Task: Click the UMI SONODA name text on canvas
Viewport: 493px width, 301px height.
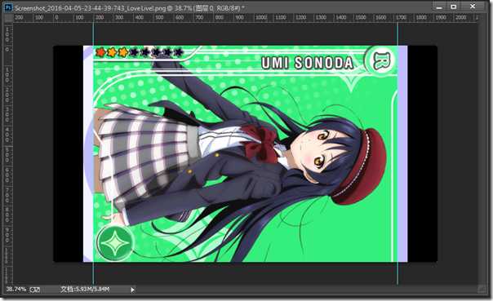Action: (308, 63)
